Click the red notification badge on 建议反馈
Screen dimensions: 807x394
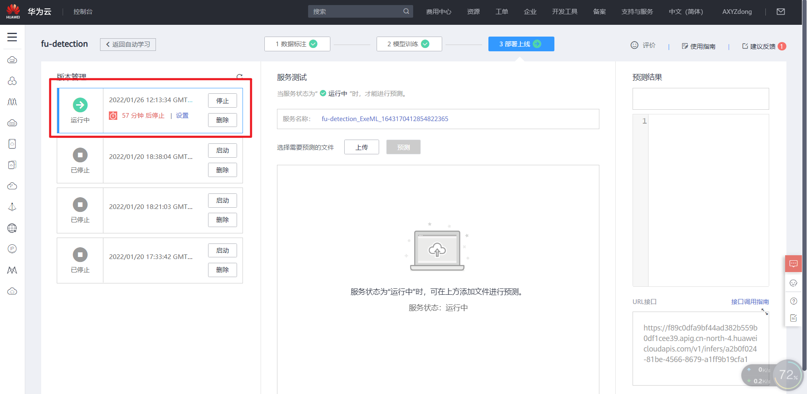tap(782, 46)
